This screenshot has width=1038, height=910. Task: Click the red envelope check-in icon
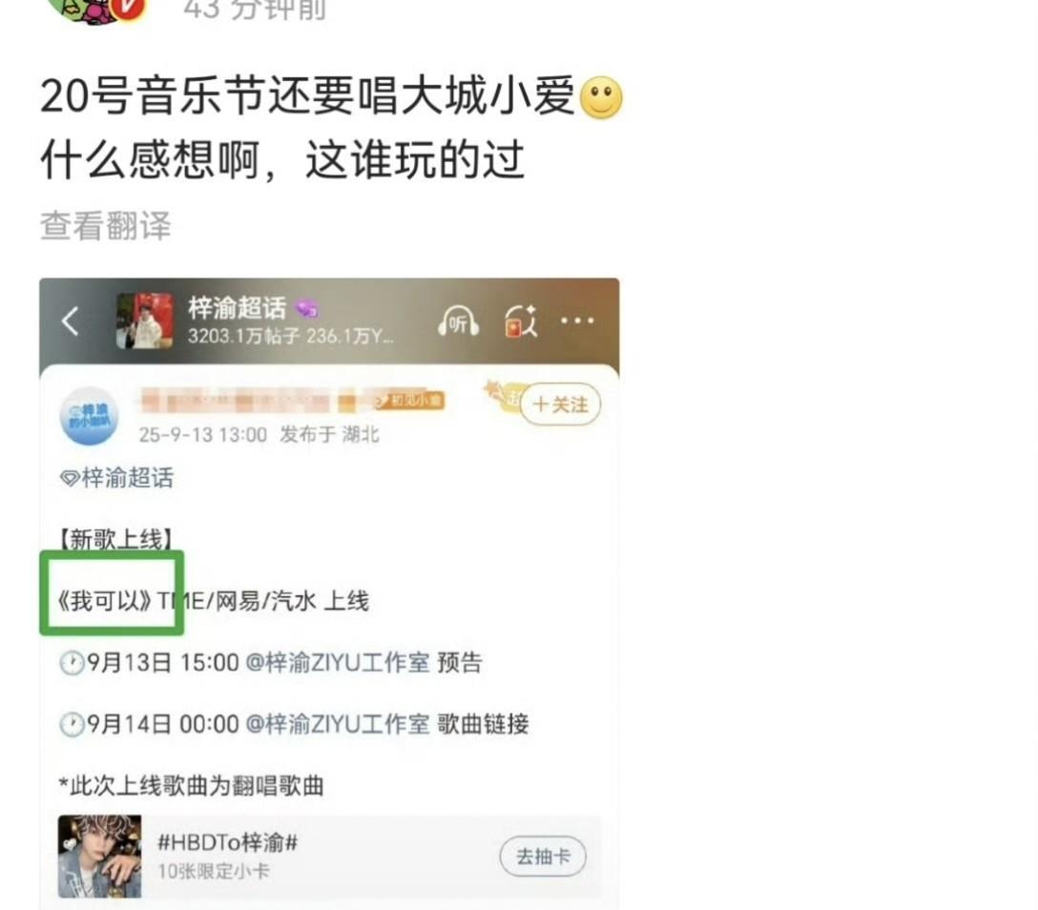click(520, 321)
